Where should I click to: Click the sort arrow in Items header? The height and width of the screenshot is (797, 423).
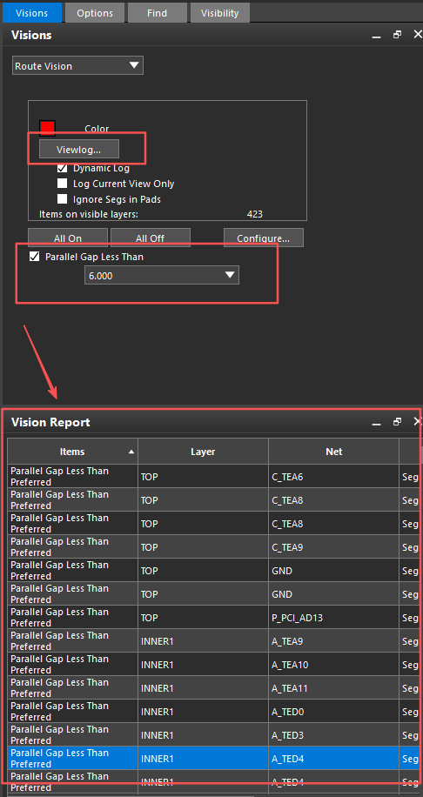click(131, 452)
